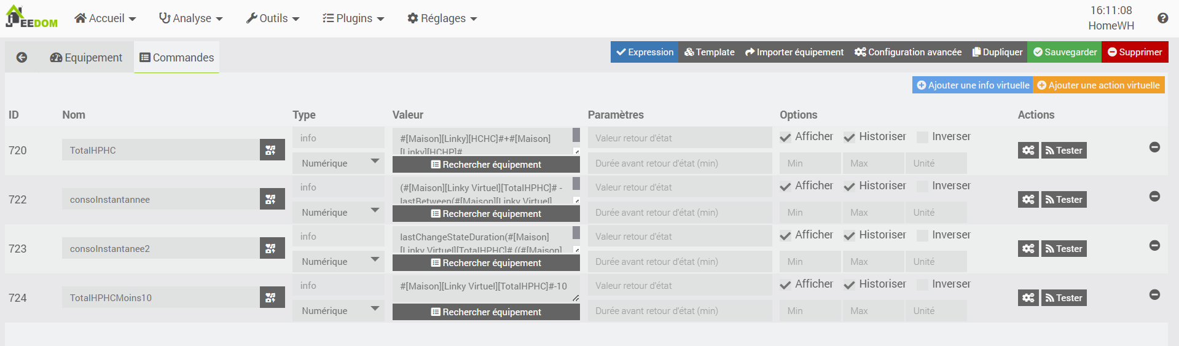Click the value scrollbar for command 720
Viewport: 1179px width, 346px height.
(x=576, y=135)
